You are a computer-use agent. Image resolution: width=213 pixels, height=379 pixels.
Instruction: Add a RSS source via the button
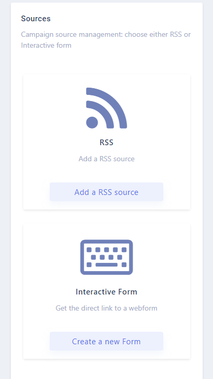(107, 192)
